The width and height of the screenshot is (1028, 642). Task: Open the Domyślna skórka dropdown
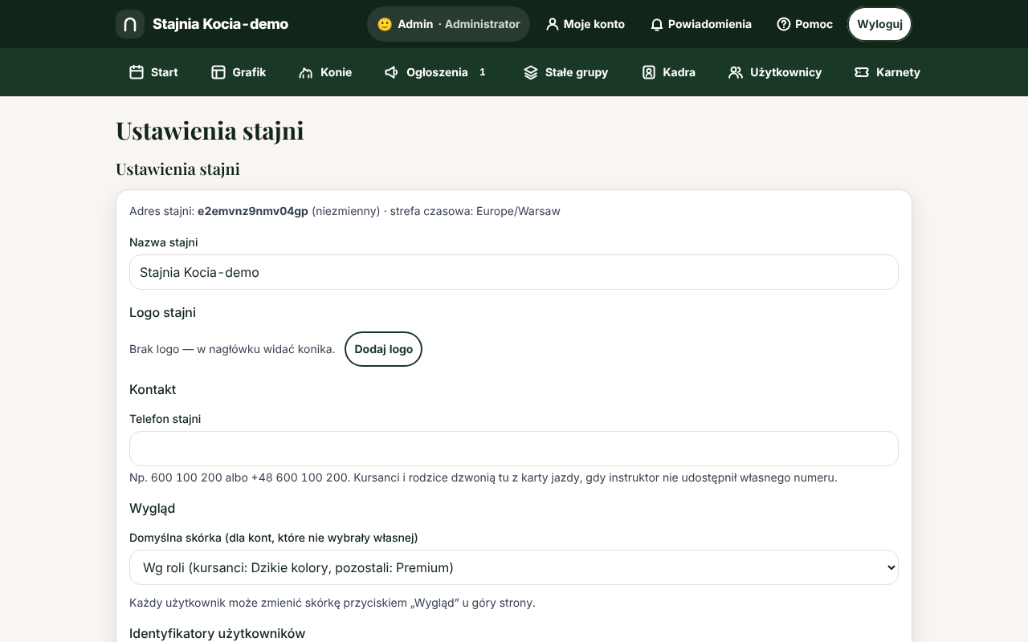click(514, 567)
